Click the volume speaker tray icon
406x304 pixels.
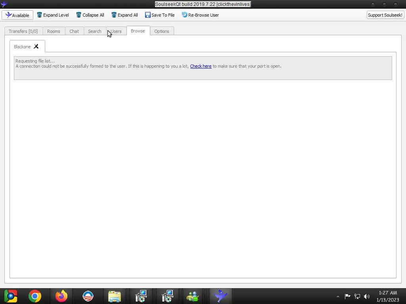367,296
